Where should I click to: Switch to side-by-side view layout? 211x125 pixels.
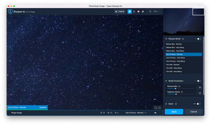(138, 12)
